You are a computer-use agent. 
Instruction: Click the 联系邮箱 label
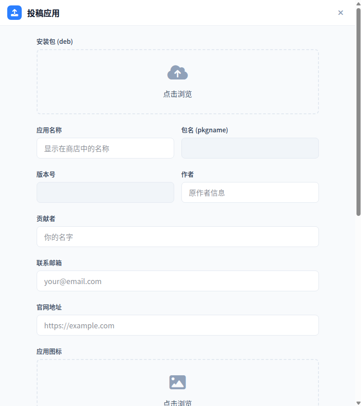49,263
